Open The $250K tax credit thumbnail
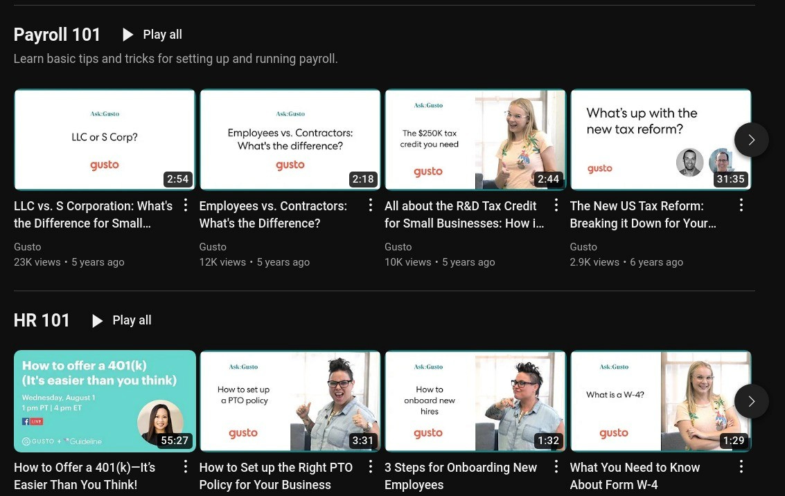785x496 pixels. [x=475, y=140]
